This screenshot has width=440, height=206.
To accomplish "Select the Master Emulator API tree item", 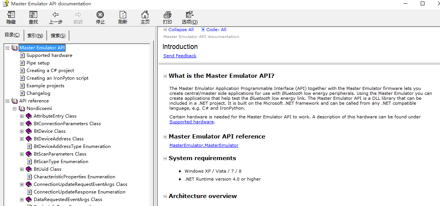I will coord(42,48).
